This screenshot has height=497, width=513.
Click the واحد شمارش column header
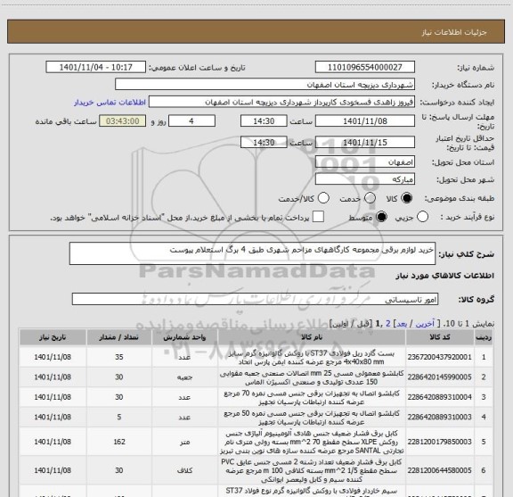tap(184, 337)
